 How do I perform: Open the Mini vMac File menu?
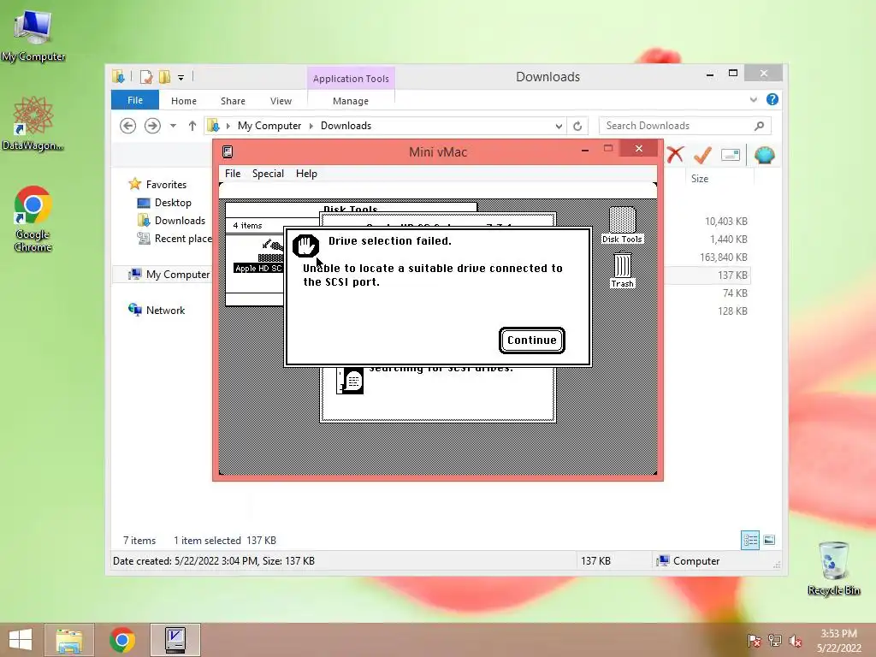tap(233, 174)
